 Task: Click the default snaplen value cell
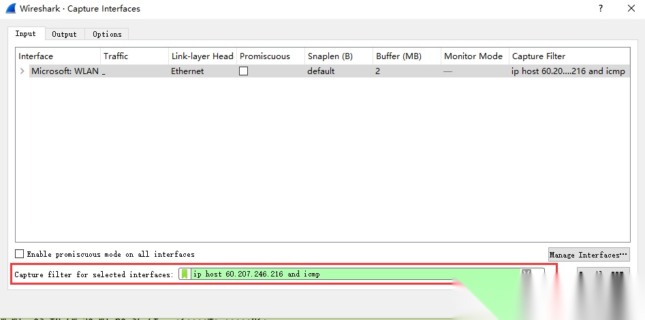(321, 71)
